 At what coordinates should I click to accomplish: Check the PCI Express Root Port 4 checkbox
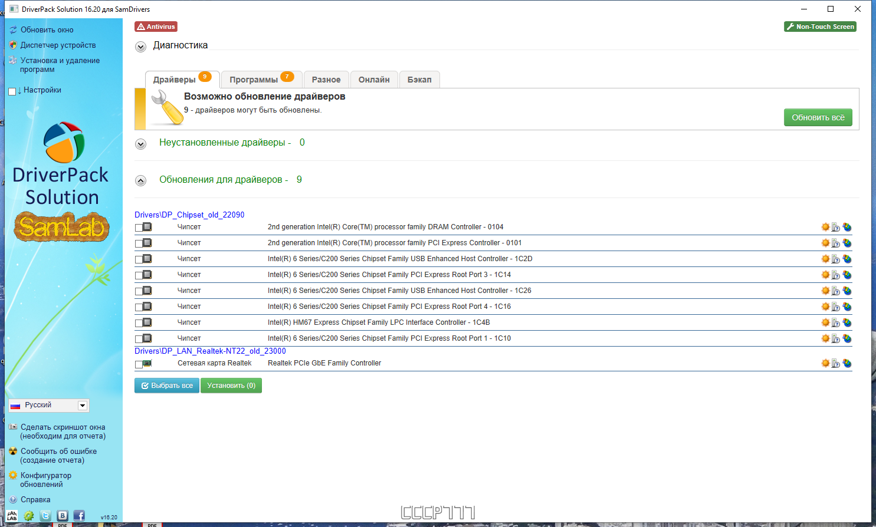(139, 307)
